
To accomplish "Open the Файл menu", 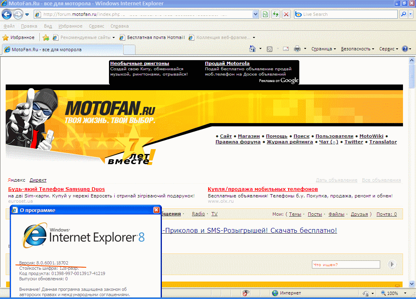I will point(9,26).
